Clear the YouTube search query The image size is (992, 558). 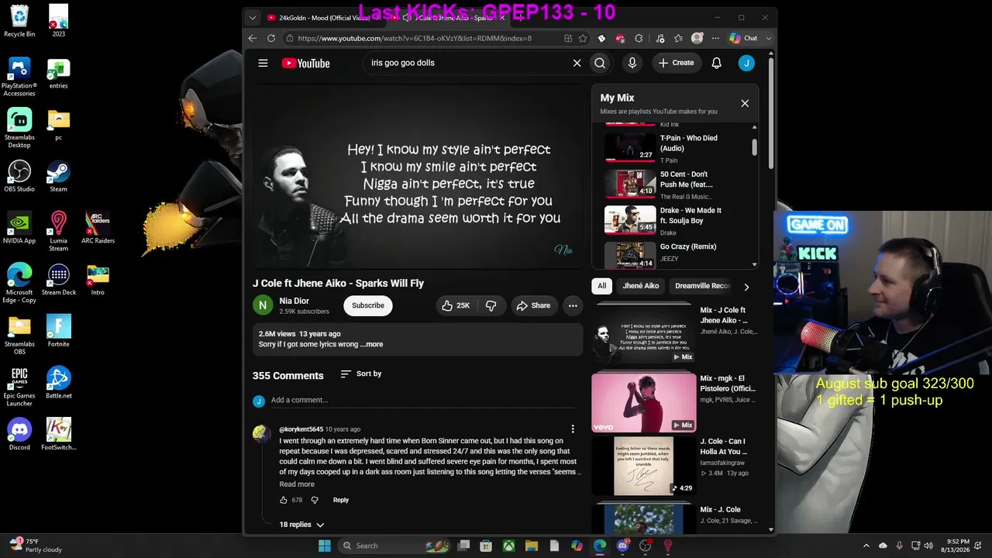(x=577, y=63)
